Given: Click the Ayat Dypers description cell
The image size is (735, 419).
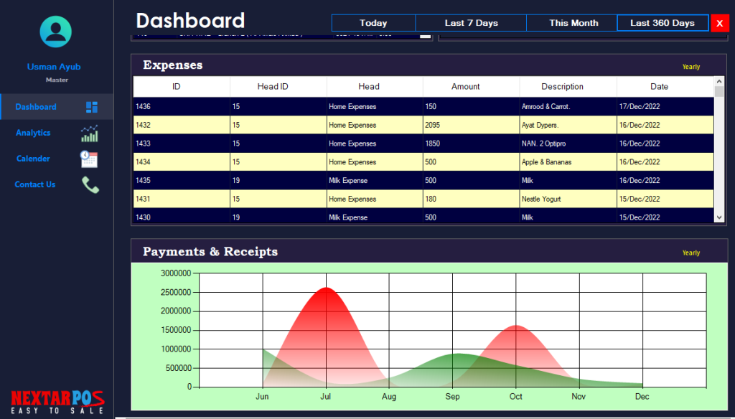Looking at the screenshot, I should click(568, 125).
